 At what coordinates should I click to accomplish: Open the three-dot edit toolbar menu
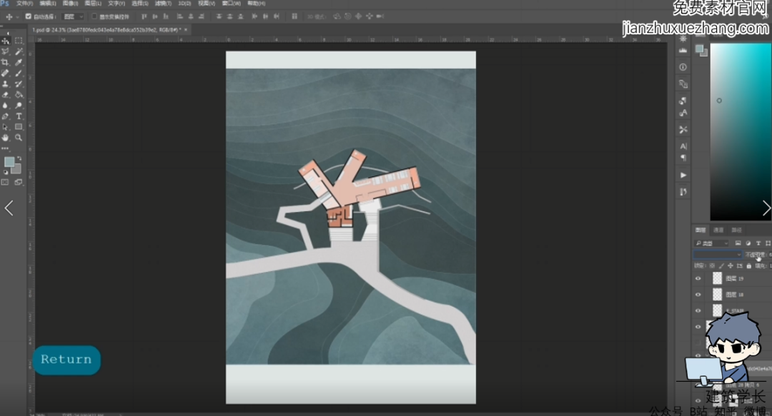[6, 148]
